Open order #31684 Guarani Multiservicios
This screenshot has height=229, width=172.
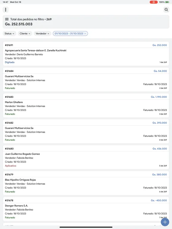point(86,80)
